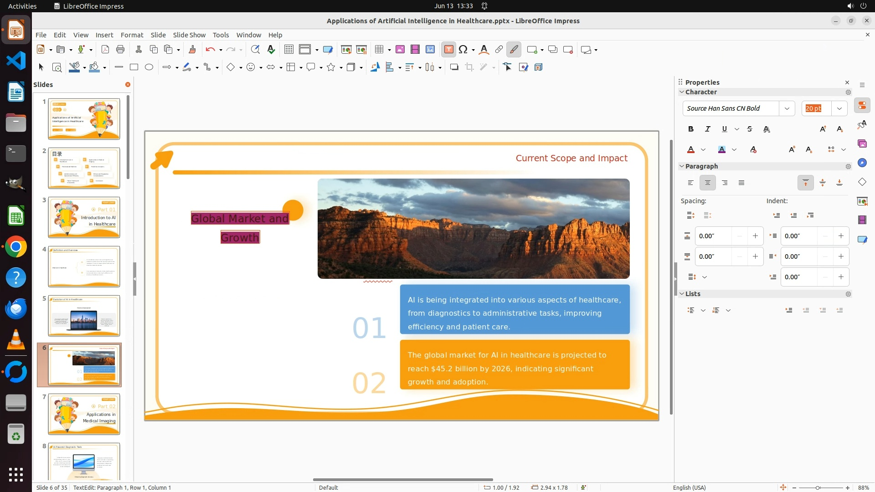This screenshot has width=875, height=492.
Task: Open the font name dropdown
Action: (x=787, y=108)
